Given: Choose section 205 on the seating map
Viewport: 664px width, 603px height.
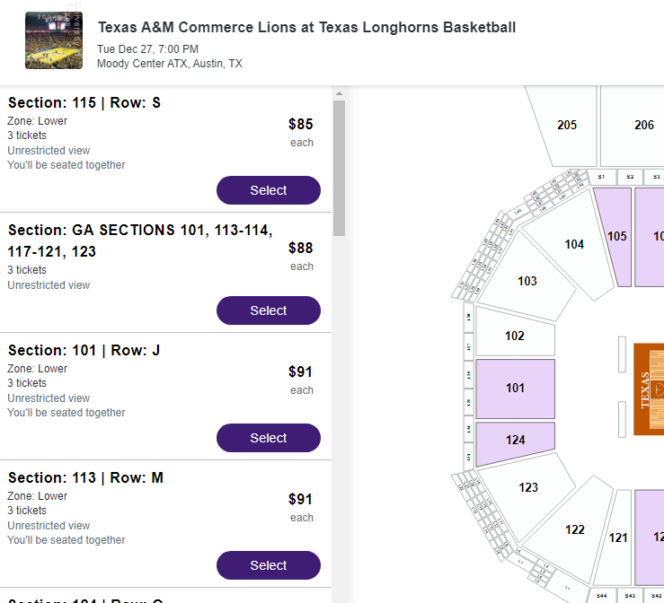Looking at the screenshot, I should pos(566,125).
